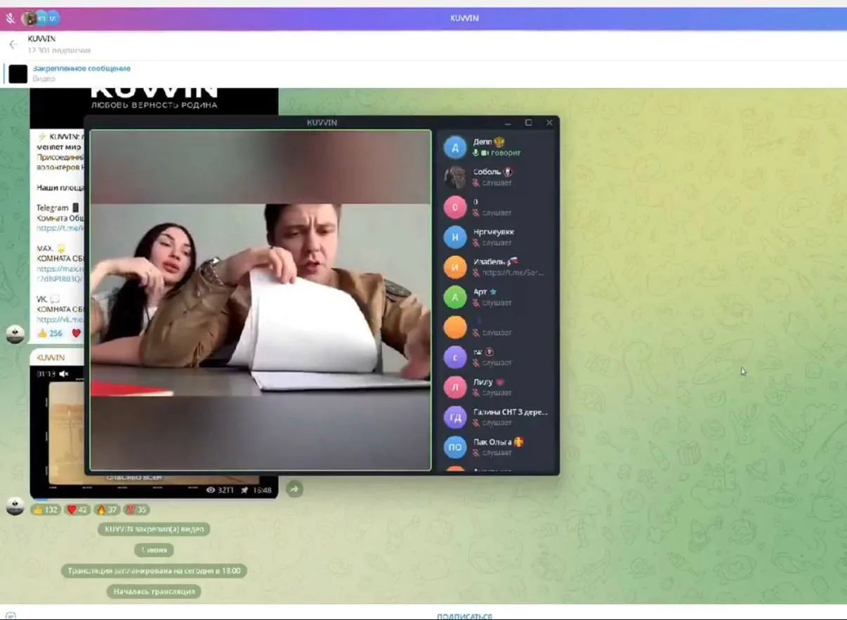The width and height of the screenshot is (847, 620).
Task: Open Арт's green avatar
Action: click(x=455, y=297)
